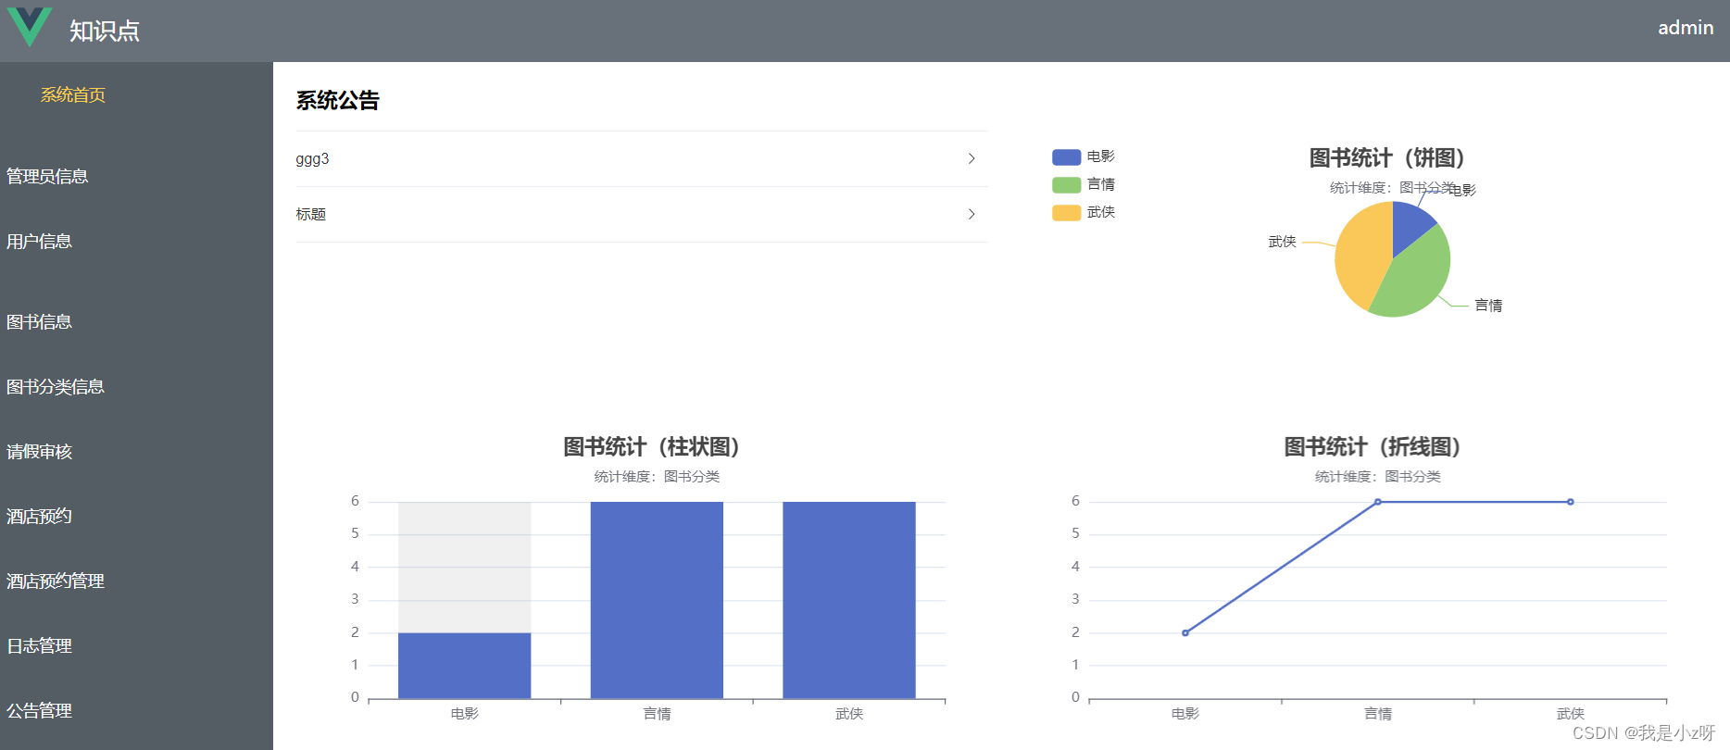Click the 言情 point on line chart
The height and width of the screenshot is (750, 1730).
[1378, 502]
